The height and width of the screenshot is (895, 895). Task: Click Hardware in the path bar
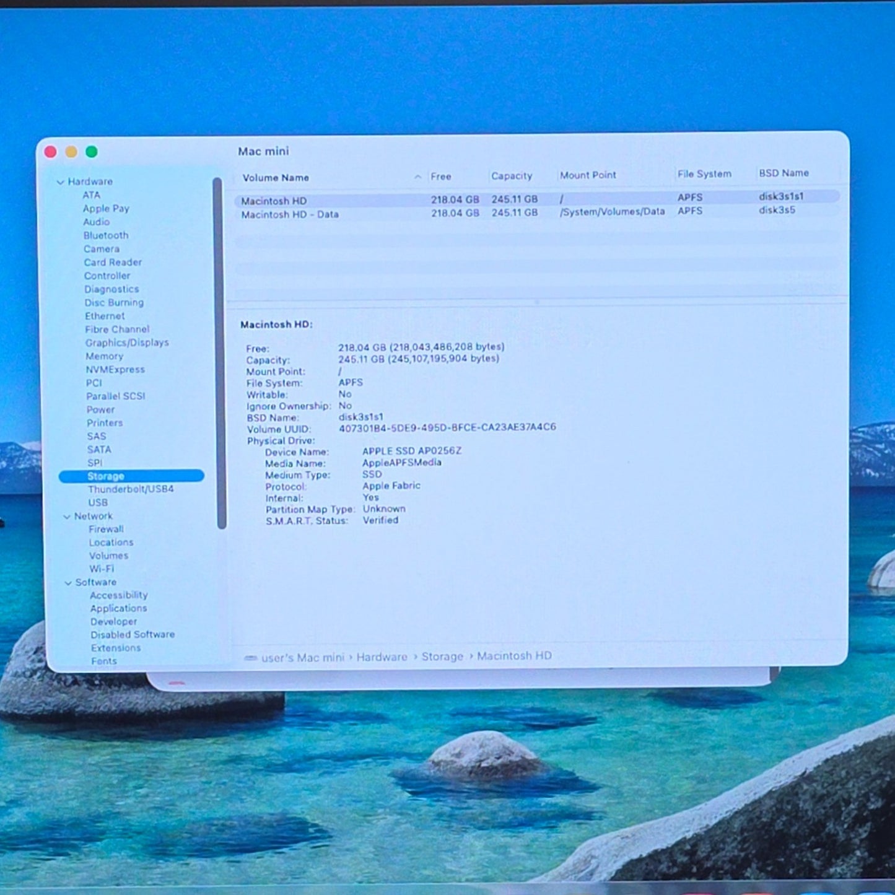click(382, 657)
